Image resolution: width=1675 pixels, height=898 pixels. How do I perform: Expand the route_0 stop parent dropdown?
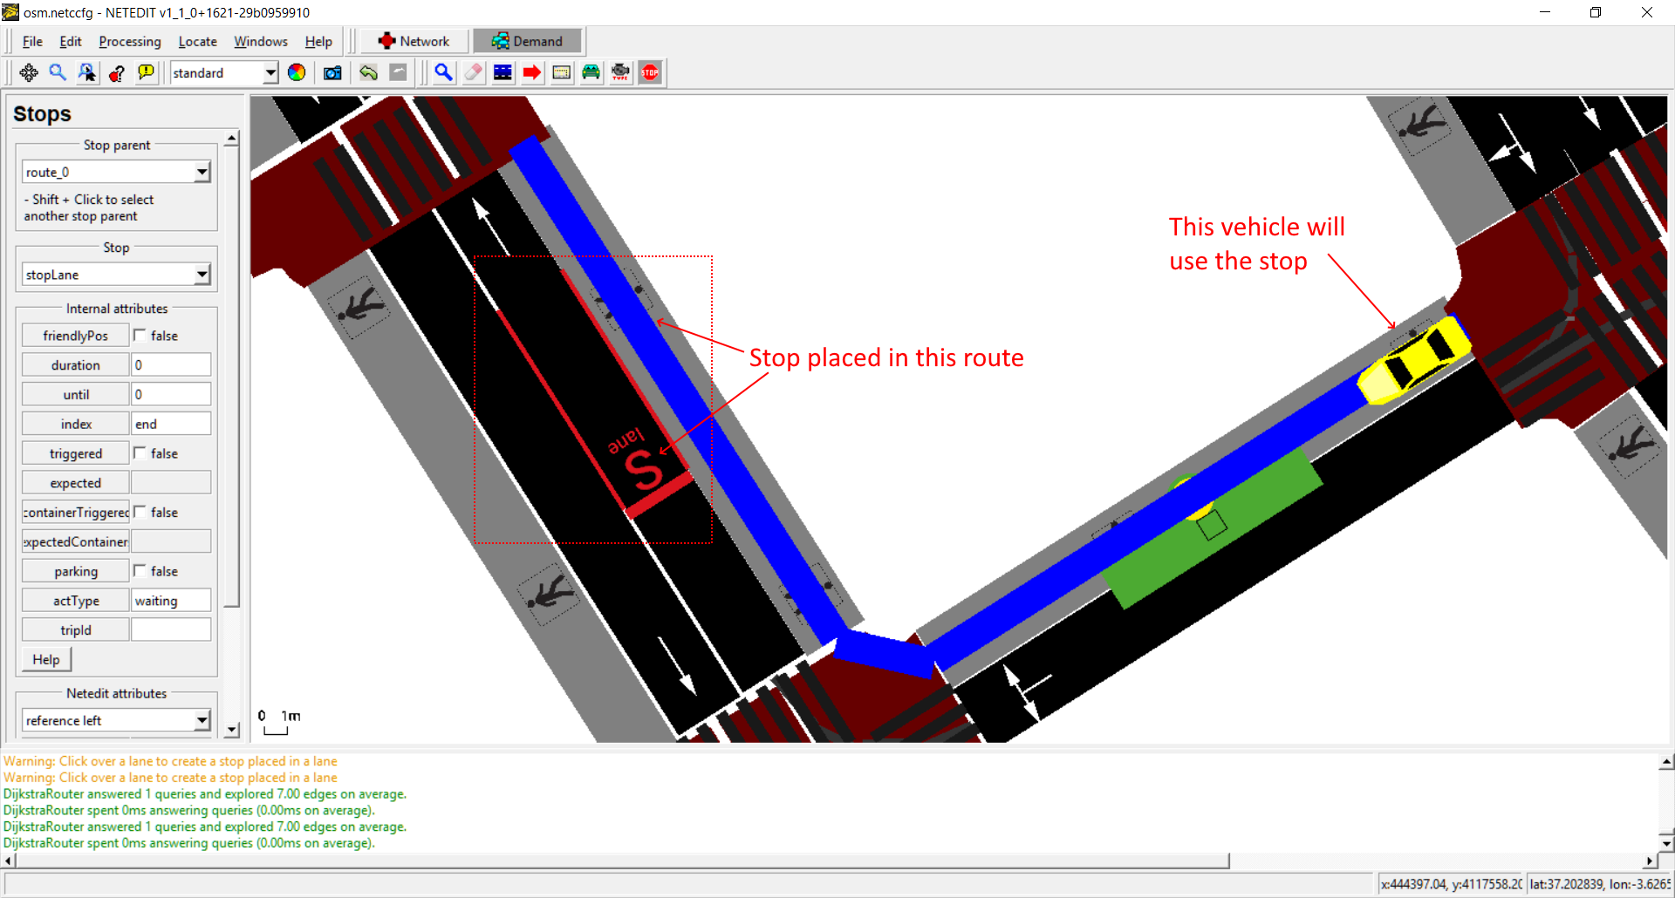202,173
